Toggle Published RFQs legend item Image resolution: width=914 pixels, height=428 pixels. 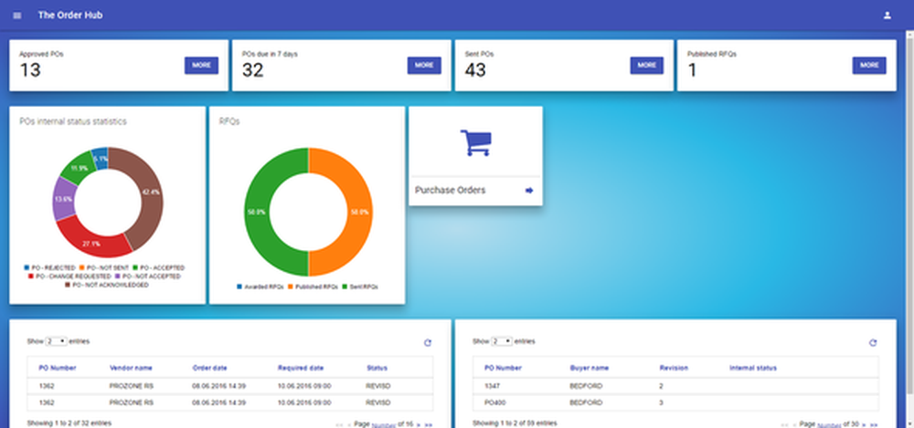[x=314, y=287]
